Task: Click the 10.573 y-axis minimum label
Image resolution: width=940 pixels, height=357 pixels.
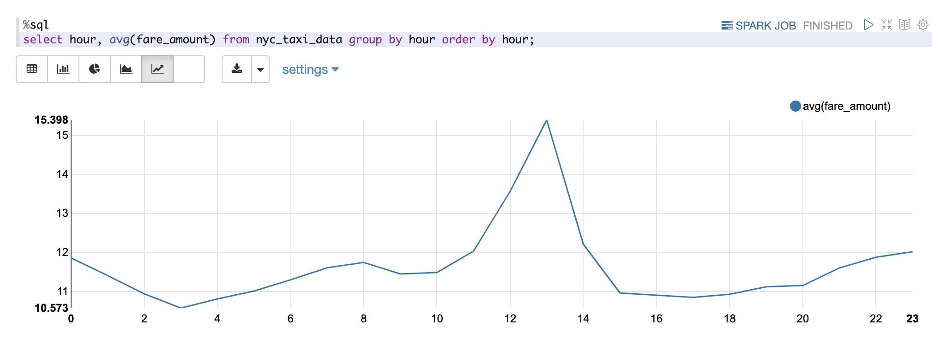Action: (51, 308)
